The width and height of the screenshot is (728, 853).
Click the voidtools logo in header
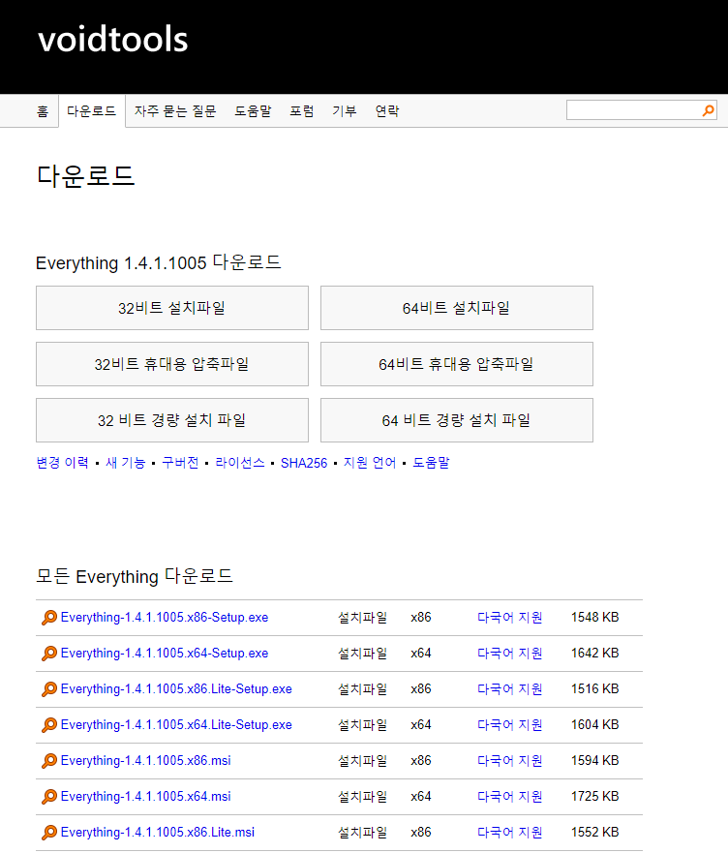point(112,39)
